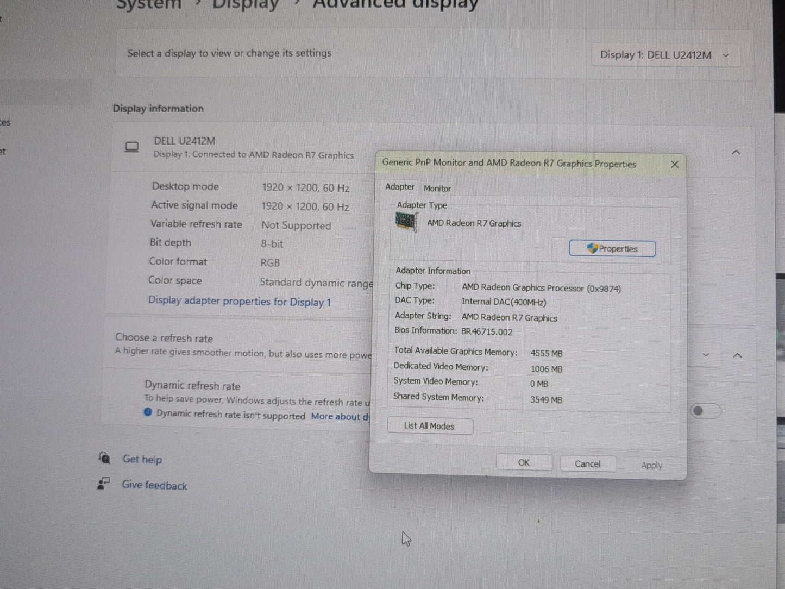Confirm the dialog with OK
This screenshot has width=785, height=589.
tap(524, 463)
